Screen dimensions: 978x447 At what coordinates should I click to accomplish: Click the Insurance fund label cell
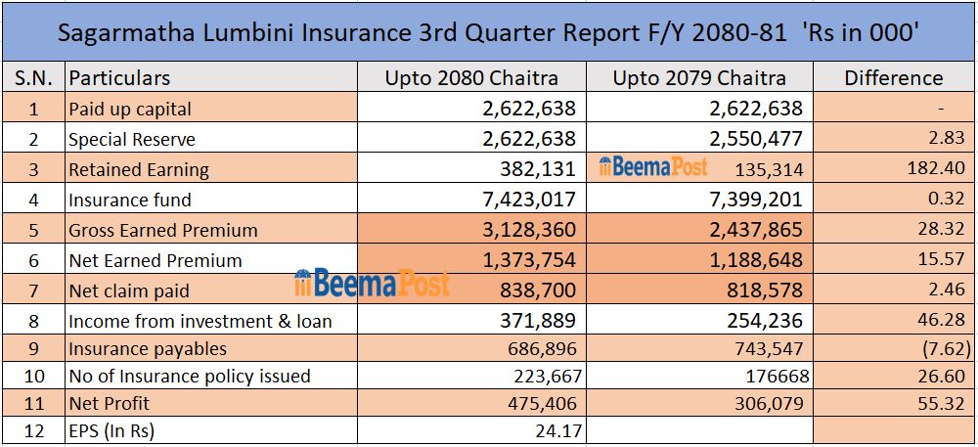click(130, 200)
